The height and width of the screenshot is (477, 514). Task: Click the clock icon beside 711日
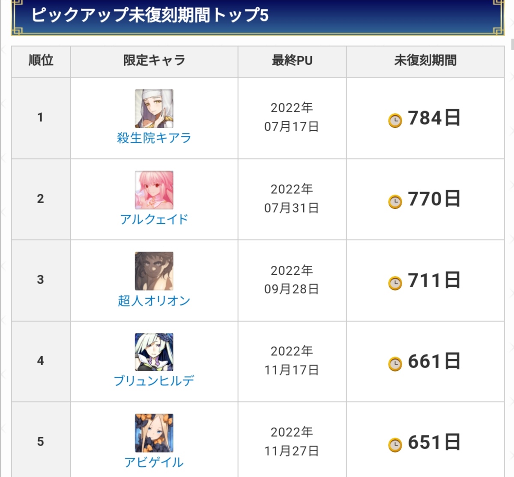[x=395, y=283]
